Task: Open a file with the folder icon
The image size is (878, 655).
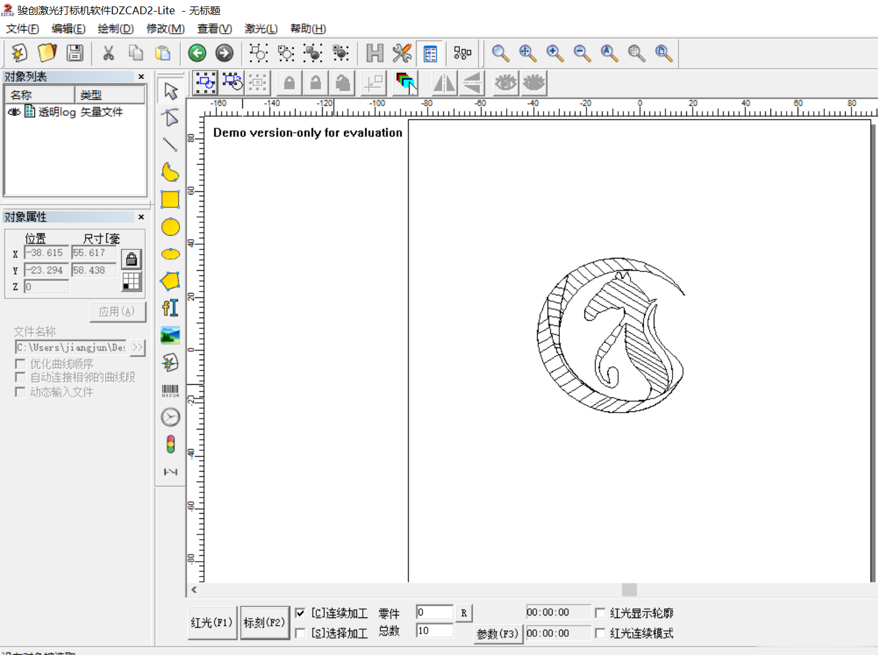Action: point(47,52)
